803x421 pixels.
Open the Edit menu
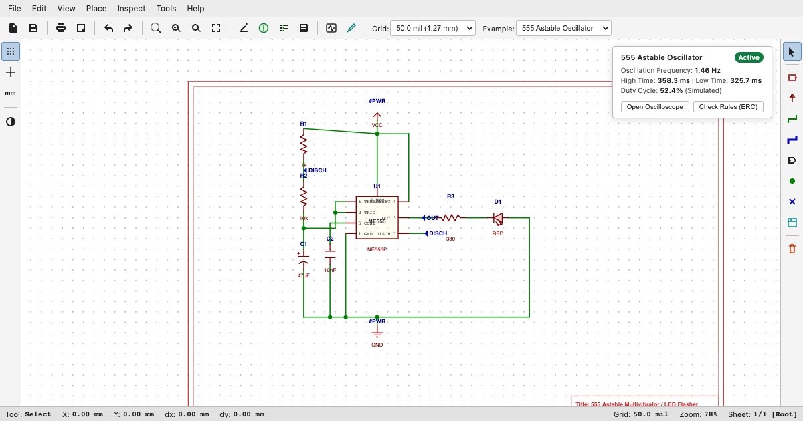pyautogui.click(x=39, y=9)
